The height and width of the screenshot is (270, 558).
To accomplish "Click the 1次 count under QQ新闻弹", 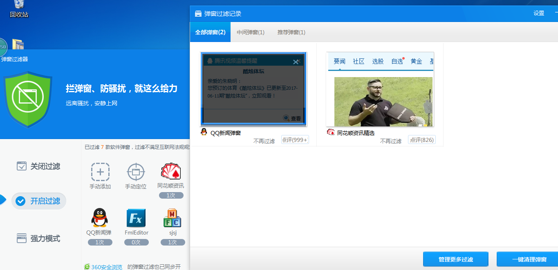I will pos(100,242).
